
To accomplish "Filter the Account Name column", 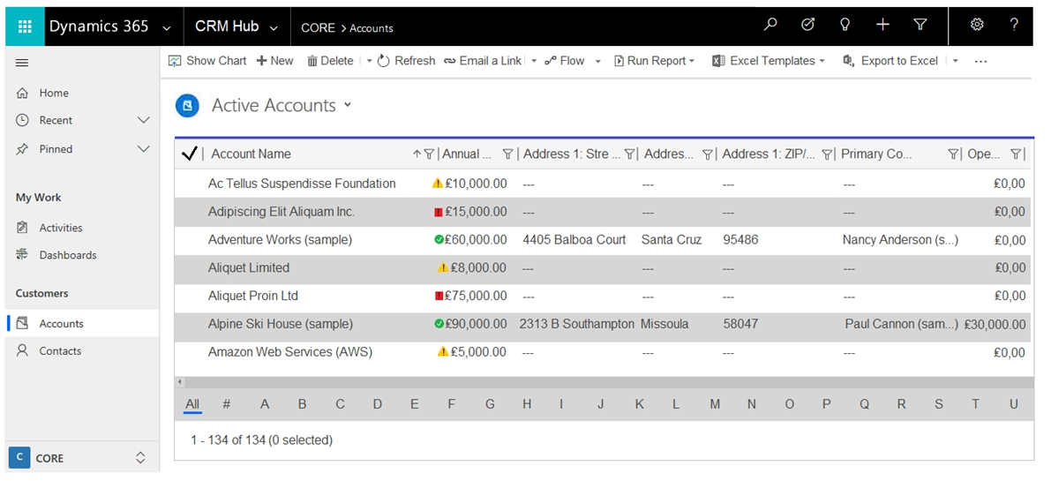I will tap(429, 154).
